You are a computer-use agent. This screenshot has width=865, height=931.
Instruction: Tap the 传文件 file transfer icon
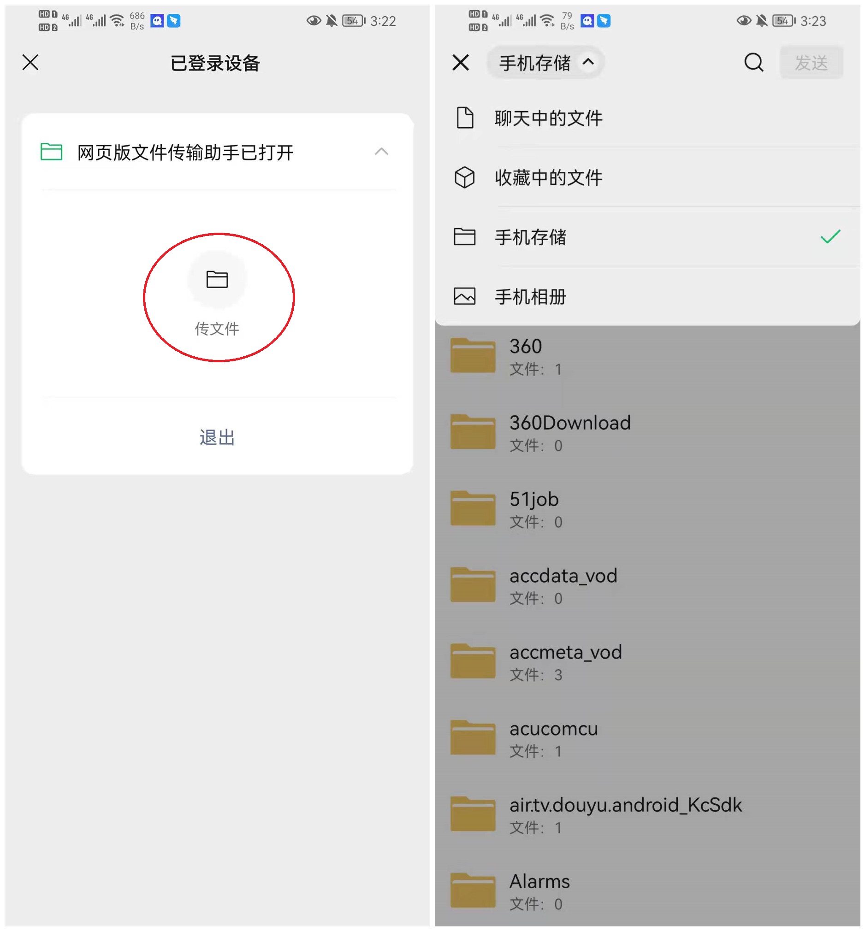pyautogui.click(x=217, y=279)
